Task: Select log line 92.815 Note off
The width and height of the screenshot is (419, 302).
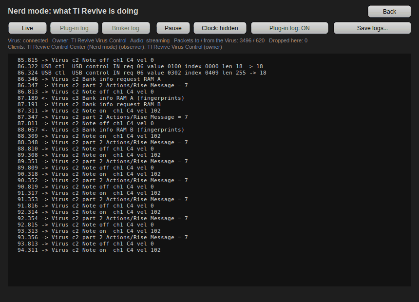Action: tap(86, 225)
